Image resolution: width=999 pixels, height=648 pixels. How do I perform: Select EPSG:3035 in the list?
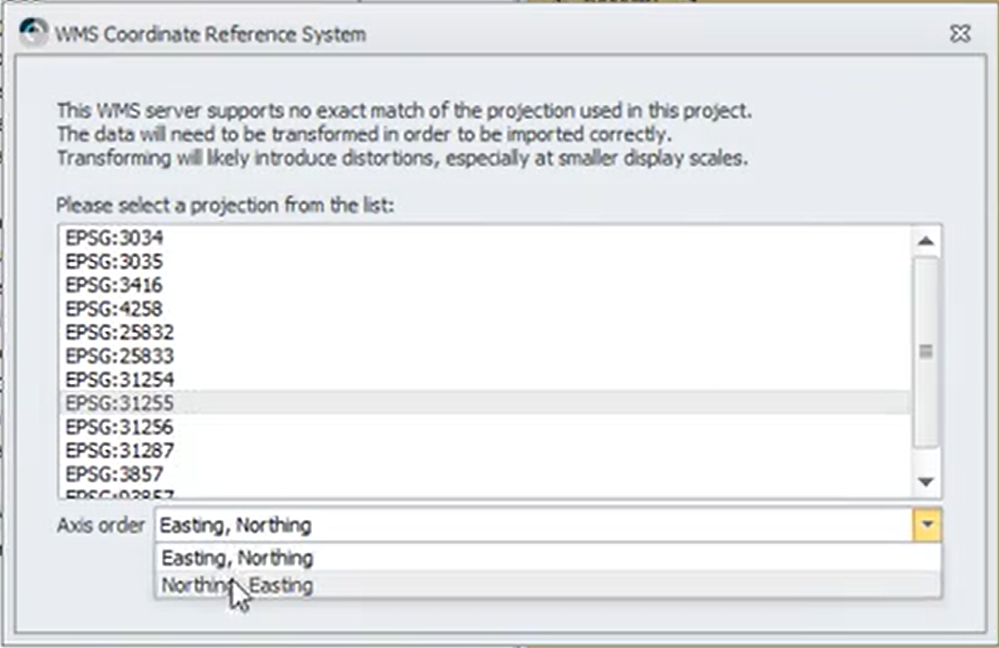coord(484,262)
